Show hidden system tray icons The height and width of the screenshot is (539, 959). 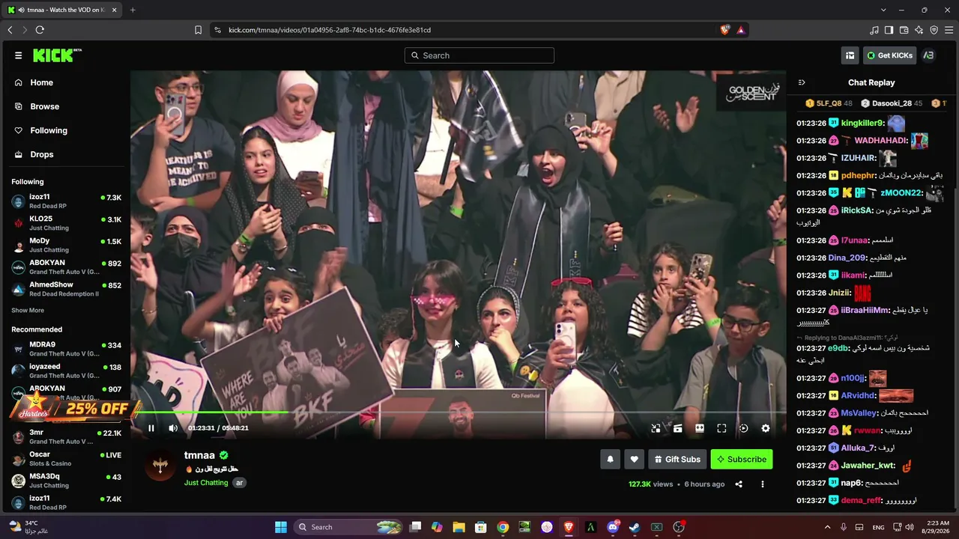click(827, 527)
